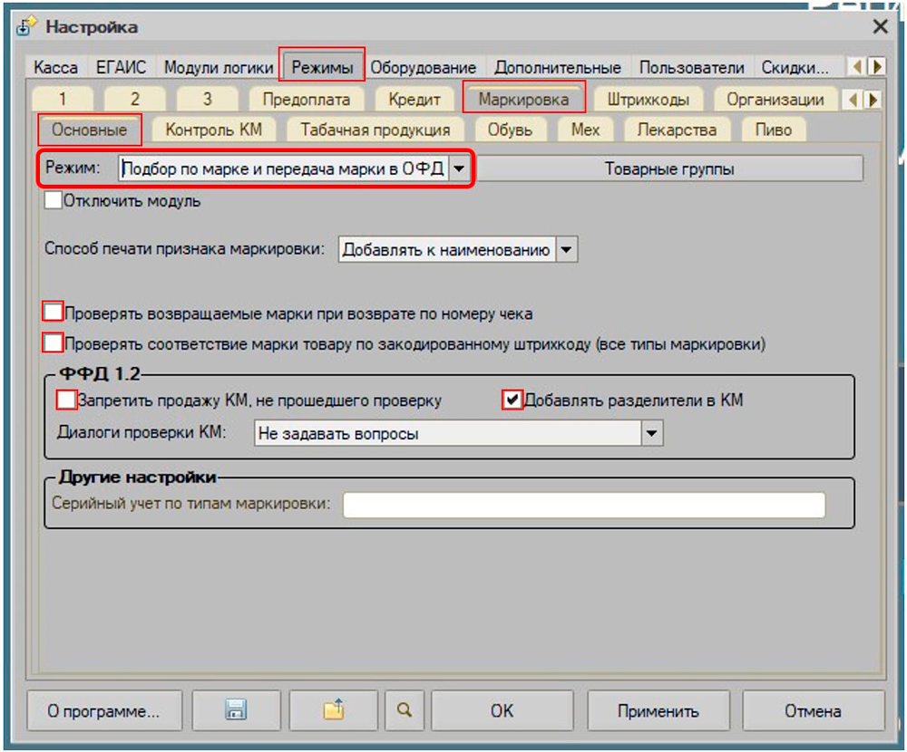Toggle Добавлять разделители в КМ checkbox
This screenshot has width=907, height=752.
[513, 400]
